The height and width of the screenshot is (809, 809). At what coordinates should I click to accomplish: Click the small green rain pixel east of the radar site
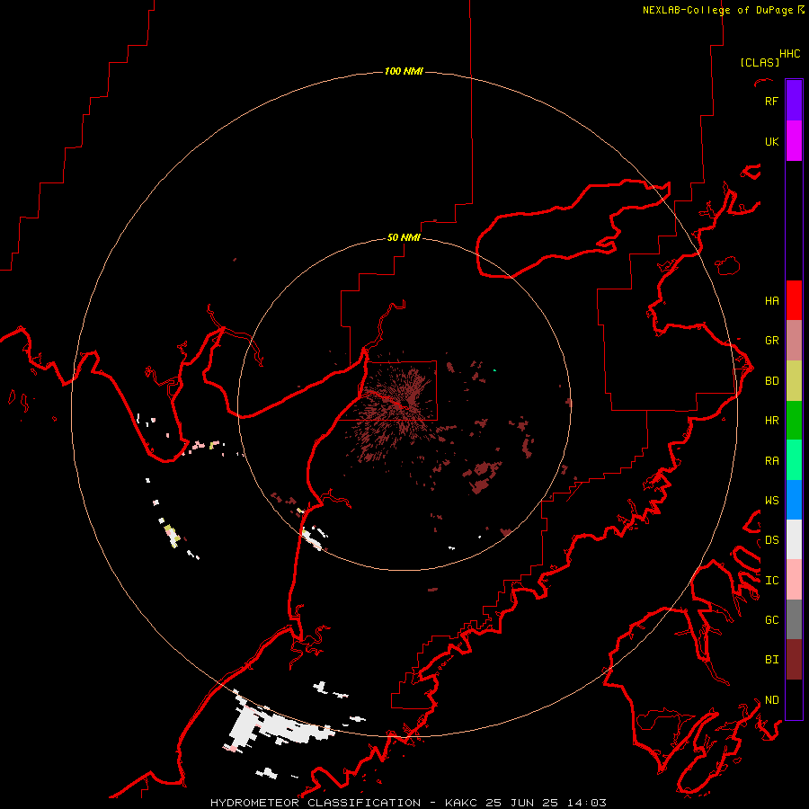point(494,370)
